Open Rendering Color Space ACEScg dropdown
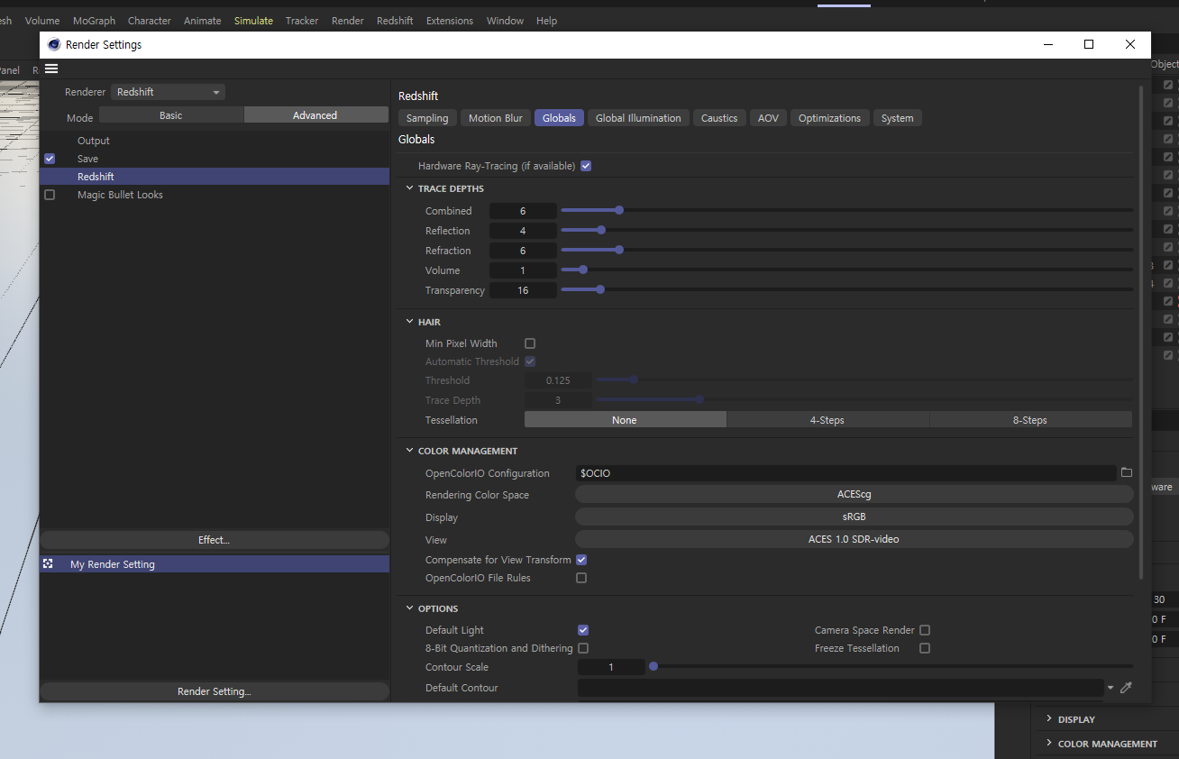The width and height of the screenshot is (1179, 759). point(854,494)
